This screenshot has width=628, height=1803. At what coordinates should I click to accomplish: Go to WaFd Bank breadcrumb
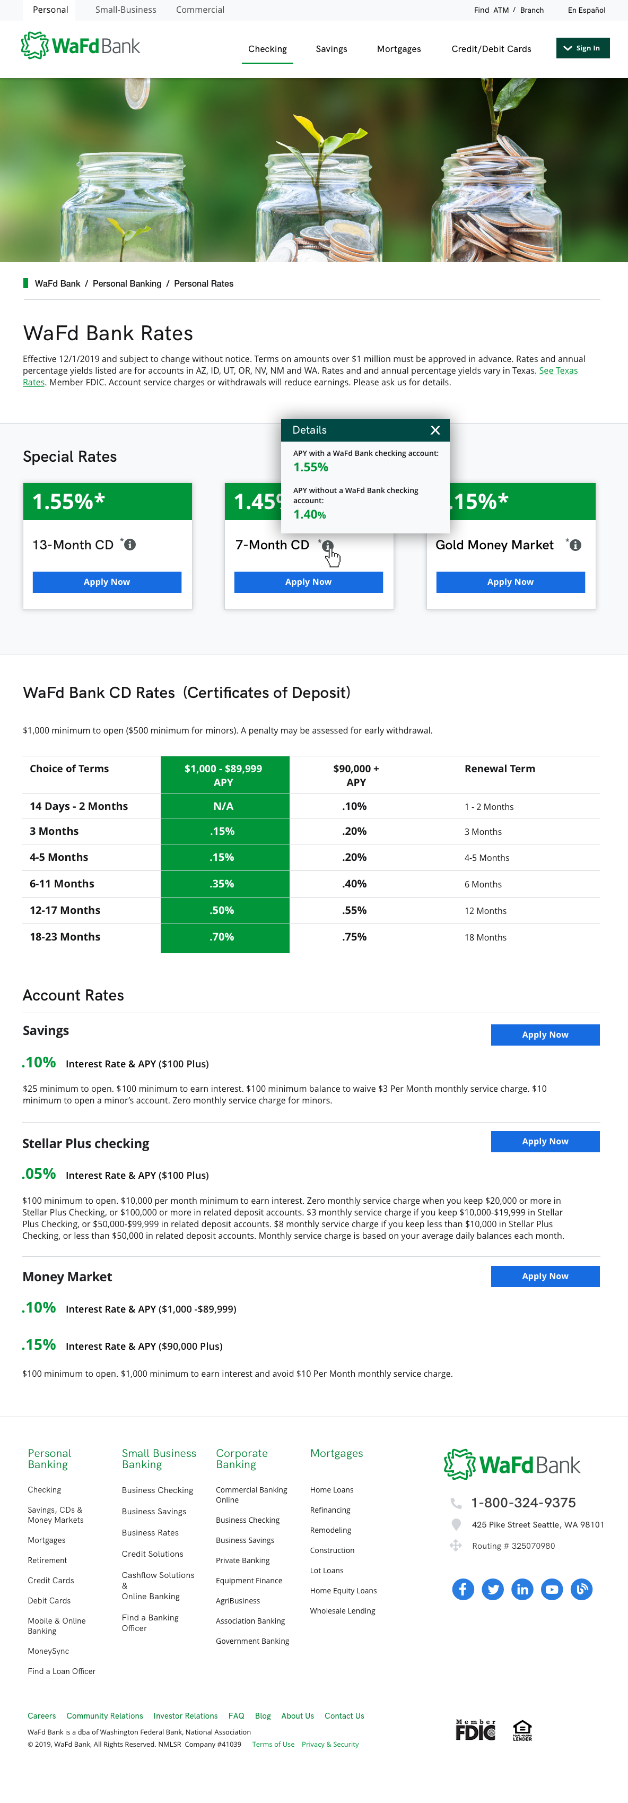click(57, 283)
